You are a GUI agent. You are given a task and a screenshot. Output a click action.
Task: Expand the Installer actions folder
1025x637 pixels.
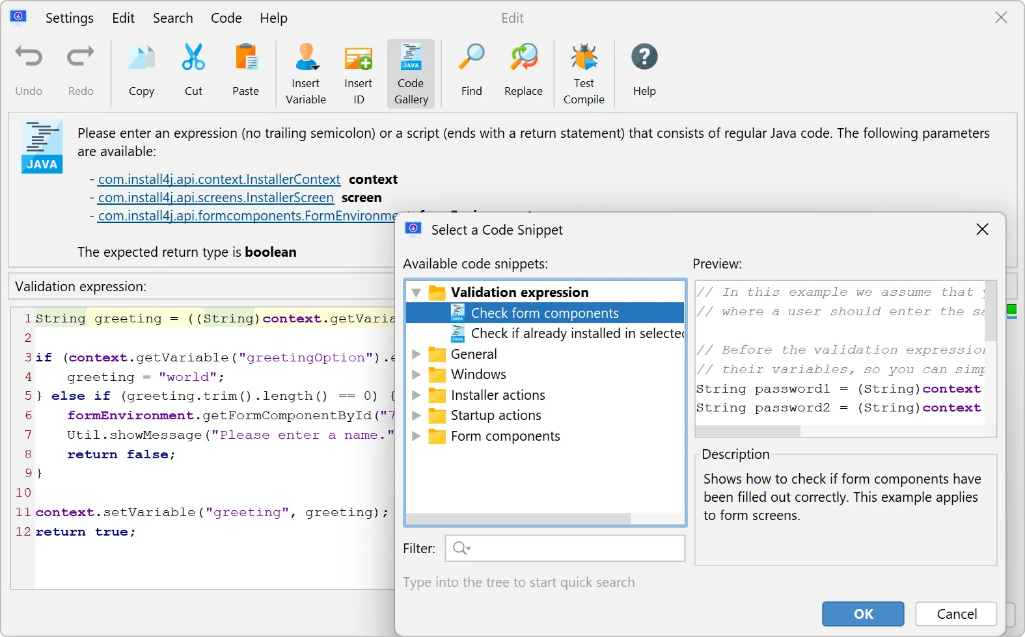coord(417,395)
